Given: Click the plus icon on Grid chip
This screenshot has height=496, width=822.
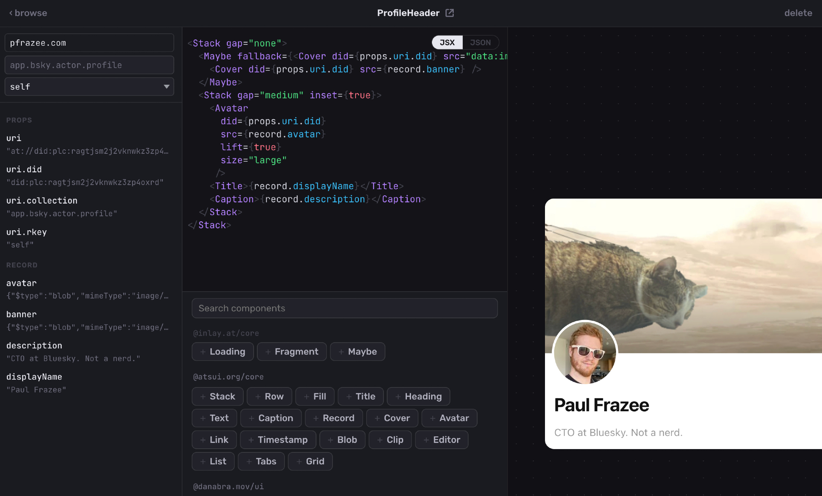Looking at the screenshot, I should point(299,461).
